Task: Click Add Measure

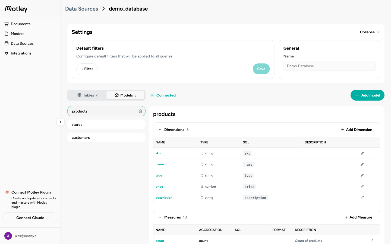Action: (x=358, y=217)
